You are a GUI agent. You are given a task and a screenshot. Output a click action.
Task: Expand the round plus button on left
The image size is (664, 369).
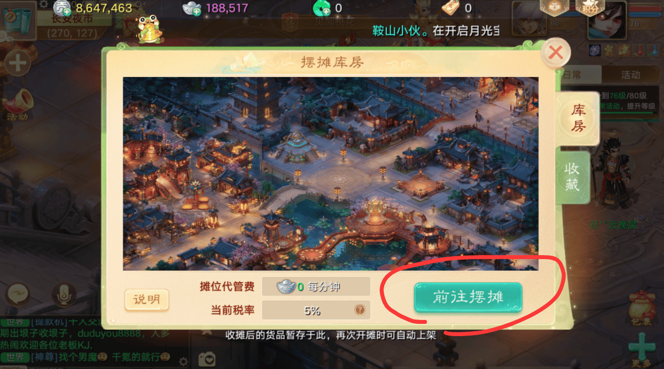click(18, 64)
